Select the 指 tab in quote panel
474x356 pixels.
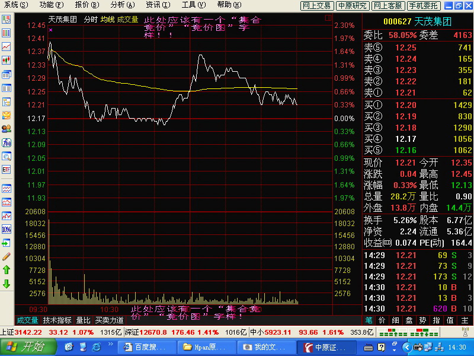click(436, 320)
